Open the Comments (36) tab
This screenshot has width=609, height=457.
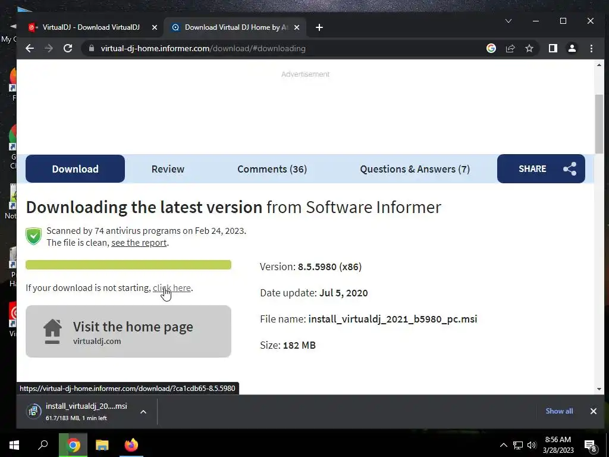click(x=272, y=168)
